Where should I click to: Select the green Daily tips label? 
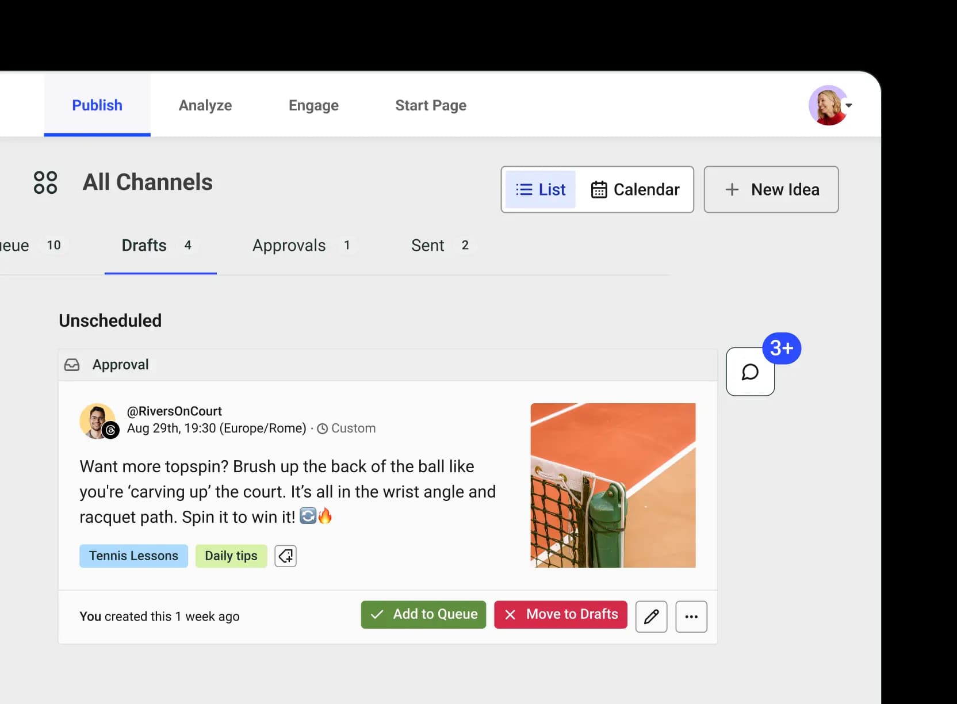231,556
